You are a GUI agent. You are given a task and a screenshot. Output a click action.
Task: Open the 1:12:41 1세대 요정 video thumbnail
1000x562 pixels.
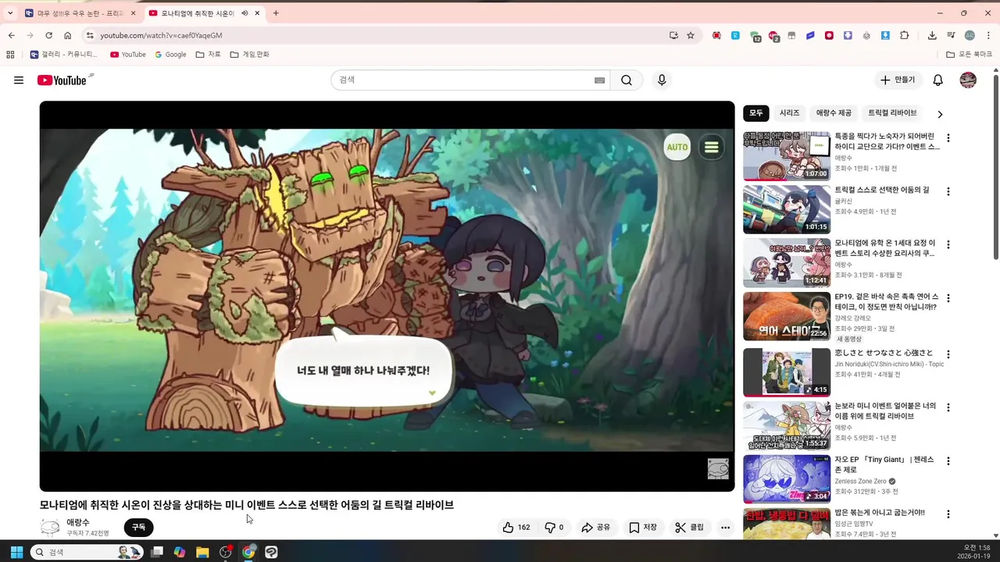[787, 263]
